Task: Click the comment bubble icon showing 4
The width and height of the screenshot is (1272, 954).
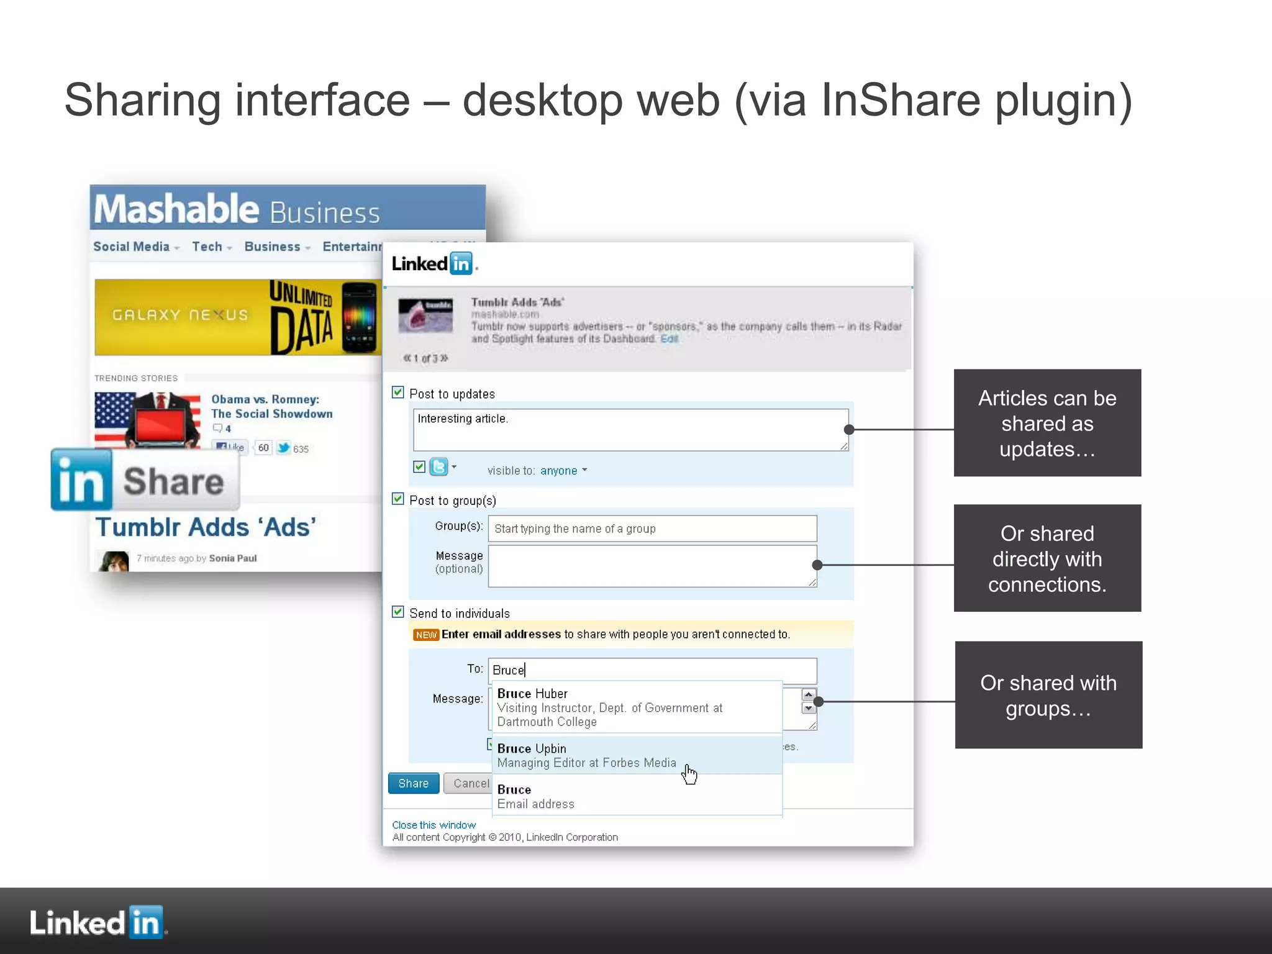Action: [x=217, y=428]
